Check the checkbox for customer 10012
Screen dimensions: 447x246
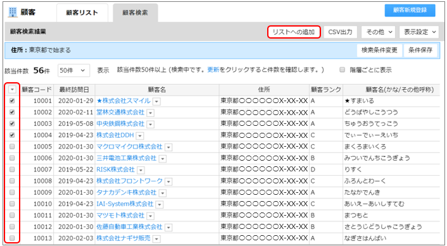(12, 226)
